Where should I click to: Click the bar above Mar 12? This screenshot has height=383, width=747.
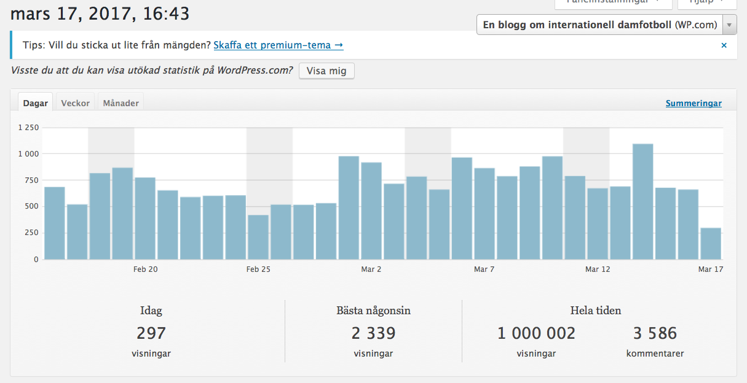pos(597,223)
